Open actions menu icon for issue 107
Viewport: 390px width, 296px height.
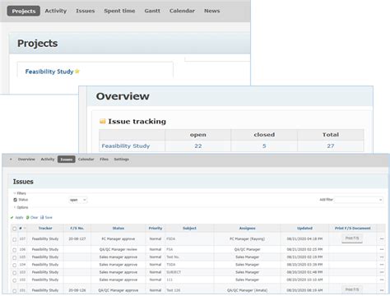point(382,239)
